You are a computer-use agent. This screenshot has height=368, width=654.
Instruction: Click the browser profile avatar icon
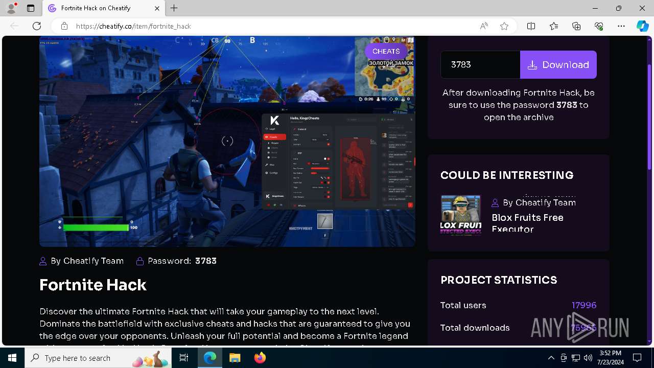click(x=11, y=8)
